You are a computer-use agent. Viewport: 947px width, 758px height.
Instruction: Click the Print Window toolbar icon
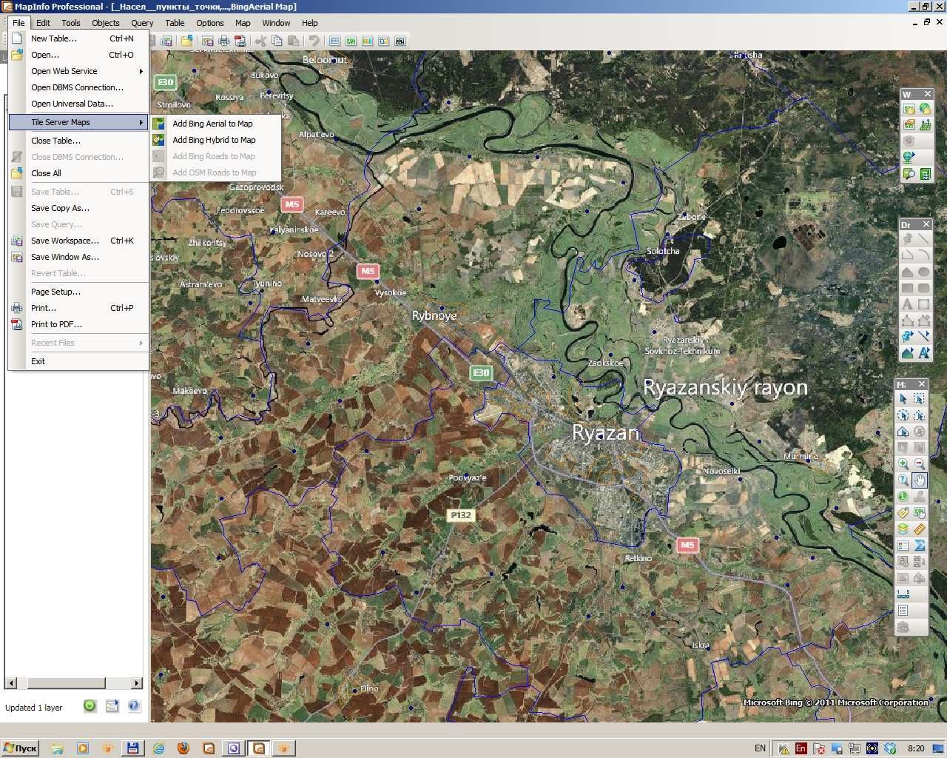coord(223,41)
